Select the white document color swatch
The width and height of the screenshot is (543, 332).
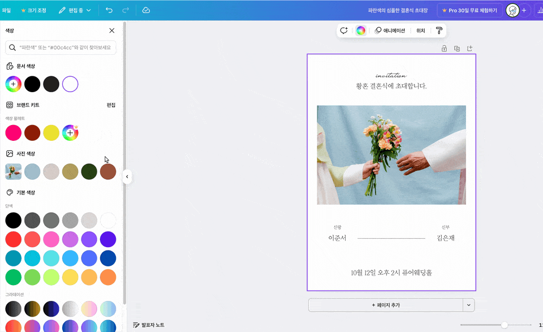click(x=70, y=84)
